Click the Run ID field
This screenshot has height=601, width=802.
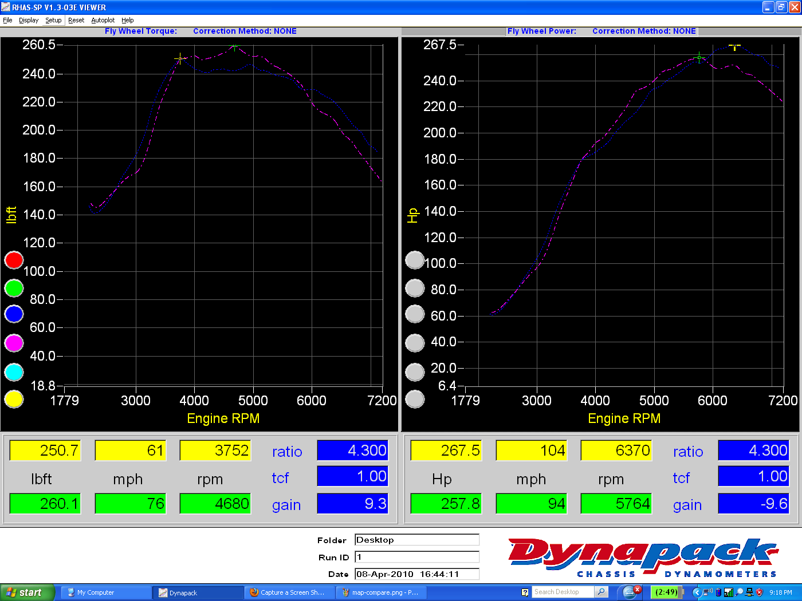(416, 557)
